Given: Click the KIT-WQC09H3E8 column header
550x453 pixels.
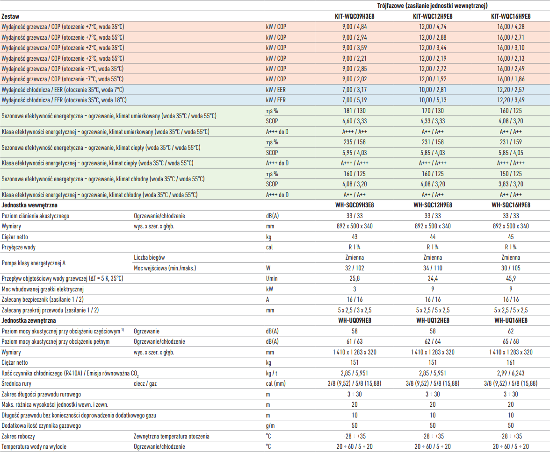Looking at the screenshot, I should coord(355,16).
